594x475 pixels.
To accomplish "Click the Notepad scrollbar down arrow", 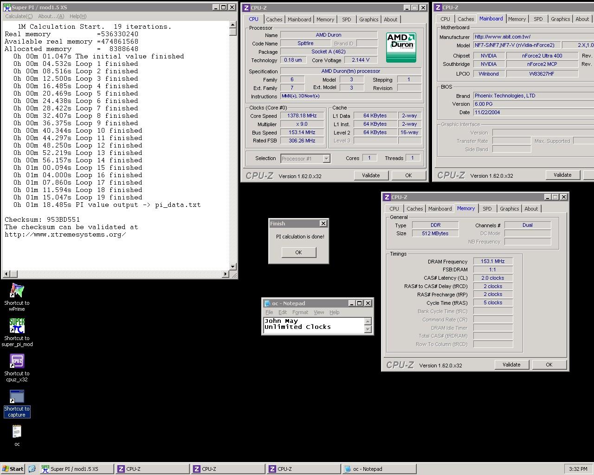I will 368,329.
